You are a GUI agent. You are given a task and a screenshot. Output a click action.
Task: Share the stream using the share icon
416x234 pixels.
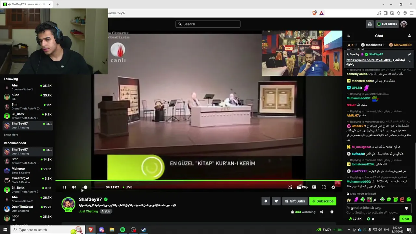click(321, 212)
